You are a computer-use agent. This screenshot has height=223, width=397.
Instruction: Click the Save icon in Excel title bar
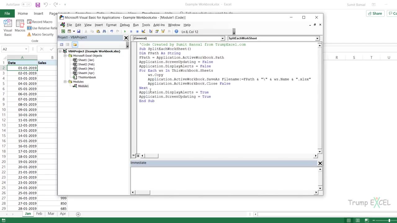click(38, 5)
